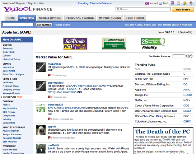Image resolution: width=196 pixels, height=154 pixels.
Task: Click the moffett8 username link
Action: [x=53, y=145]
